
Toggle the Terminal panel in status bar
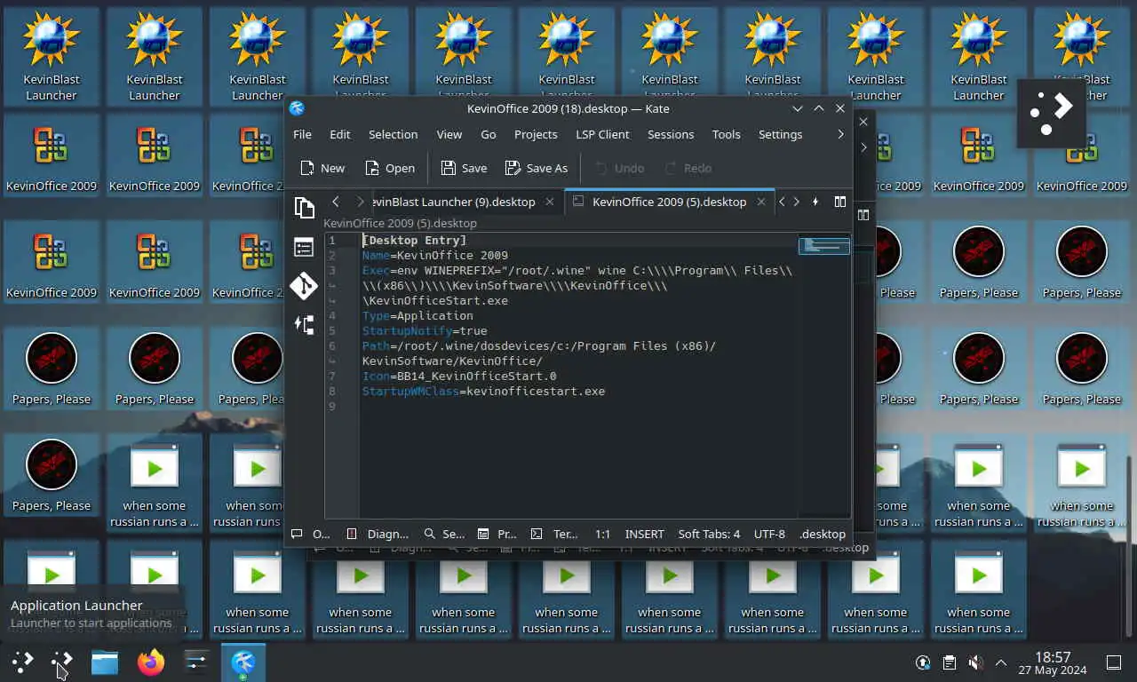click(553, 534)
